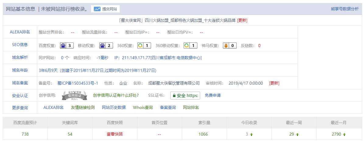Click the 域名备案 row label
364x142 pixels.
click(20, 83)
